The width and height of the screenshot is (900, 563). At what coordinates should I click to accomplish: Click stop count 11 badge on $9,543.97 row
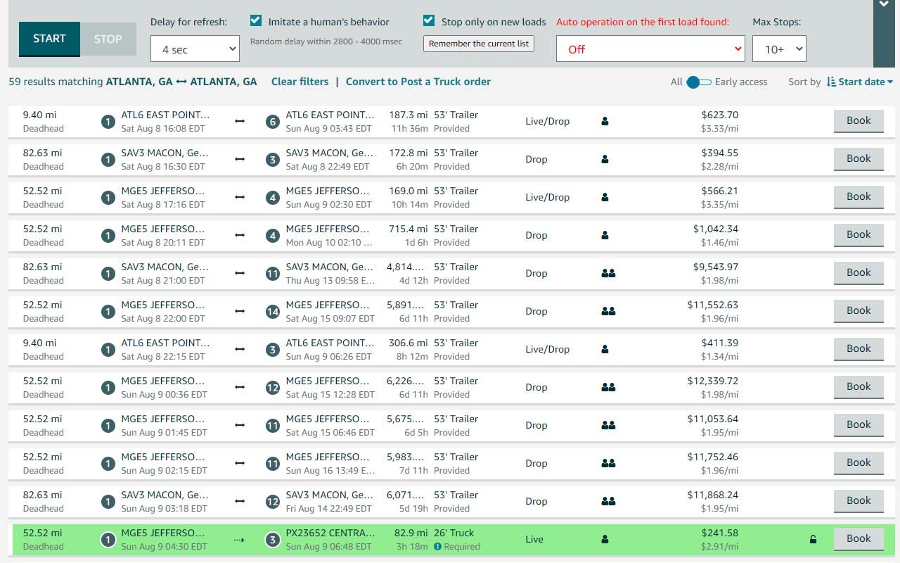point(272,274)
